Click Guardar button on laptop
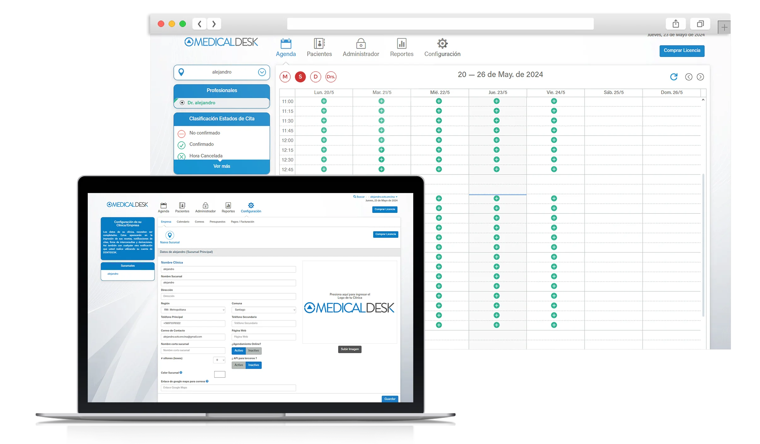760x444 pixels. (390, 399)
